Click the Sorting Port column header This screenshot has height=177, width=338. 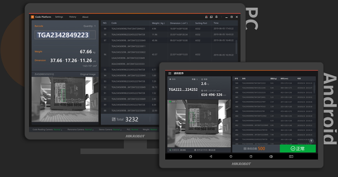(x=201, y=23)
